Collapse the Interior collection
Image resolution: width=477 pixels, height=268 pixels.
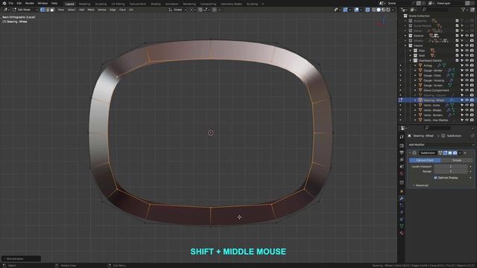[x=405, y=45]
